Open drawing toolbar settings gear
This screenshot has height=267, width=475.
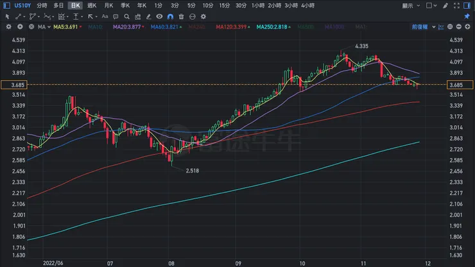203,17
